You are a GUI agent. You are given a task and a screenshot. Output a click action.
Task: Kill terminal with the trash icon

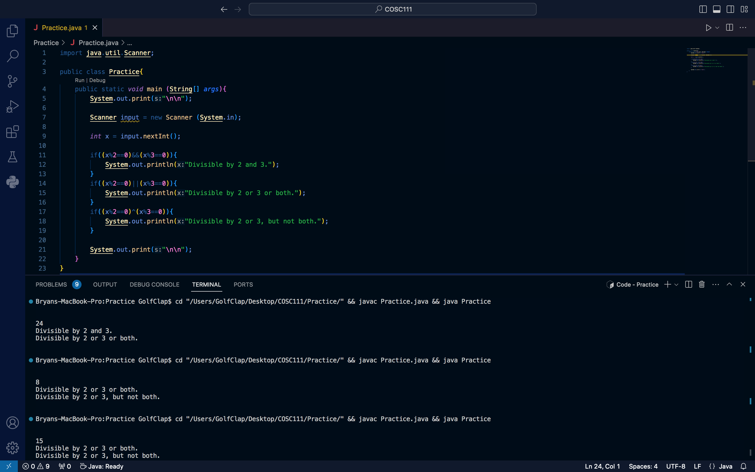[702, 285]
